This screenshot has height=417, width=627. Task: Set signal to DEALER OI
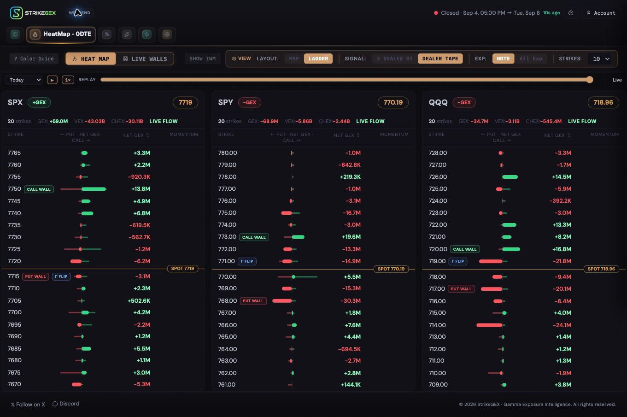tap(394, 59)
